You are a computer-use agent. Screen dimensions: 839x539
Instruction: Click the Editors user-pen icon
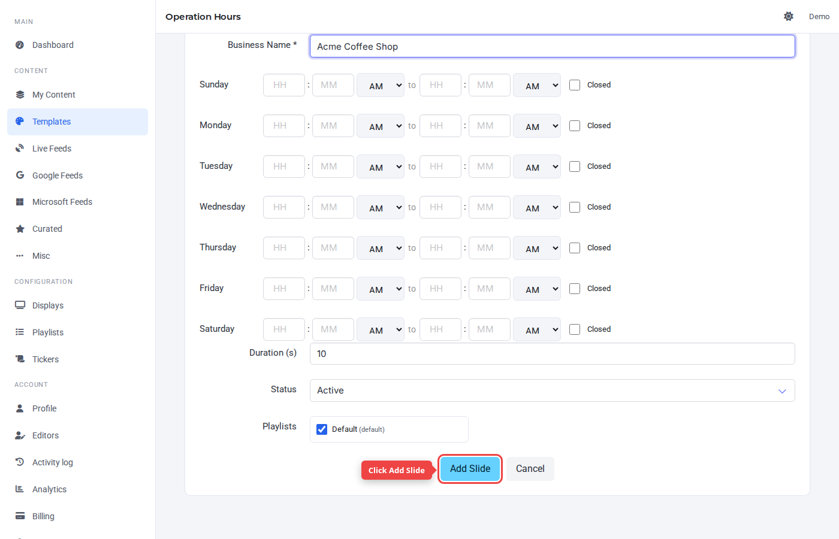(20, 435)
